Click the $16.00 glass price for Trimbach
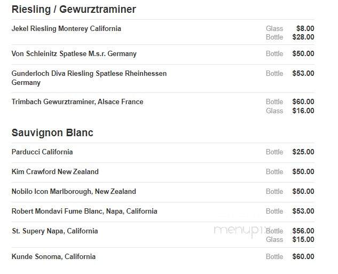The width and height of the screenshot is (338, 274). point(303,111)
